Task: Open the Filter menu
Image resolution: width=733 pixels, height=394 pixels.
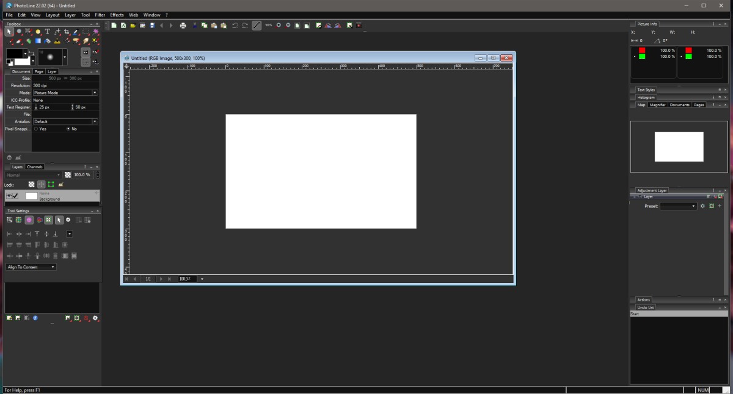Action: pos(100,15)
